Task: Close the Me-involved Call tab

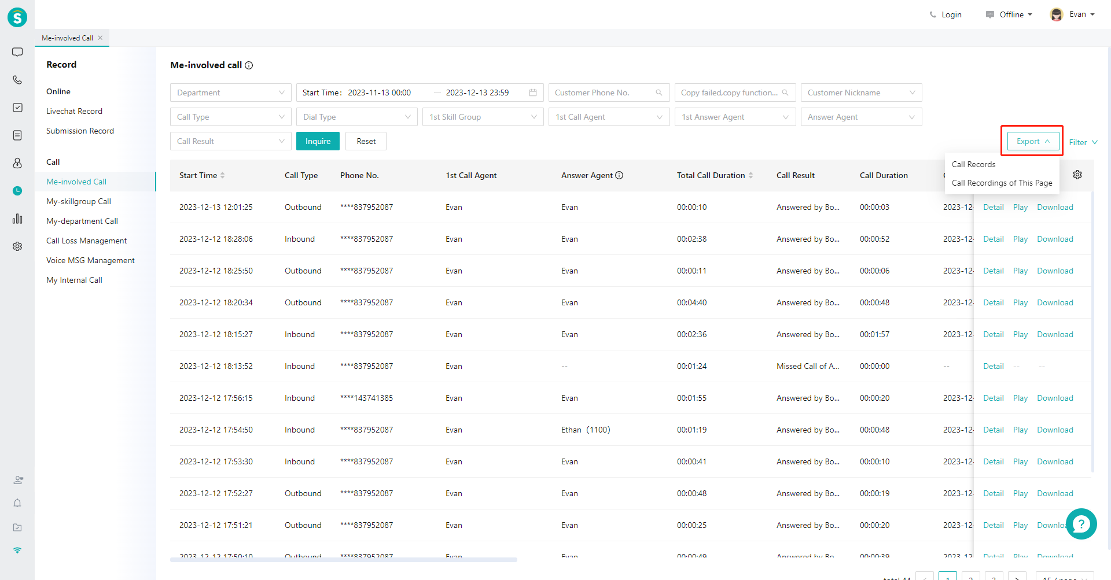Action: [100, 38]
